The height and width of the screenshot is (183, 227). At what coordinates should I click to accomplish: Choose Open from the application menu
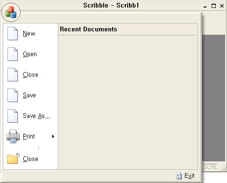[30, 54]
